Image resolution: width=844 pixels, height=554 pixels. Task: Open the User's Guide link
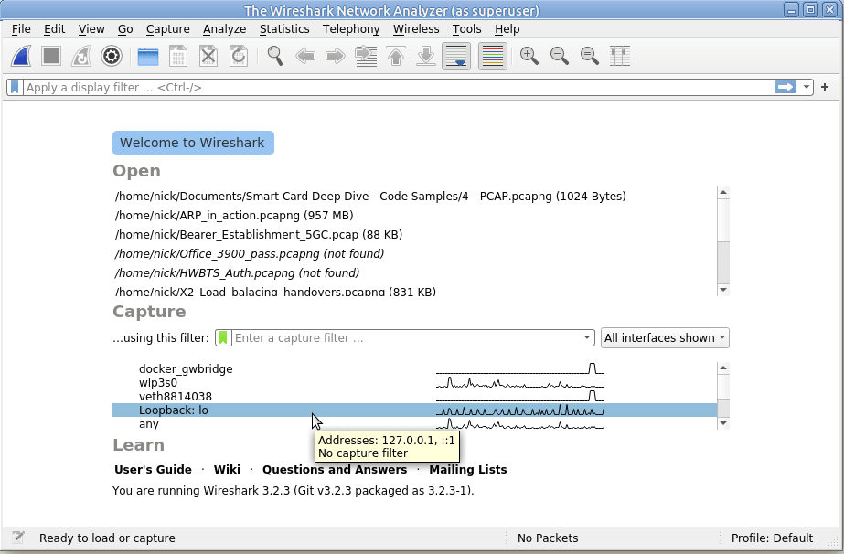tap(153, 470)
